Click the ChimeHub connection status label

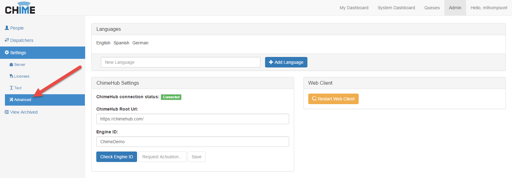point(128,97)
